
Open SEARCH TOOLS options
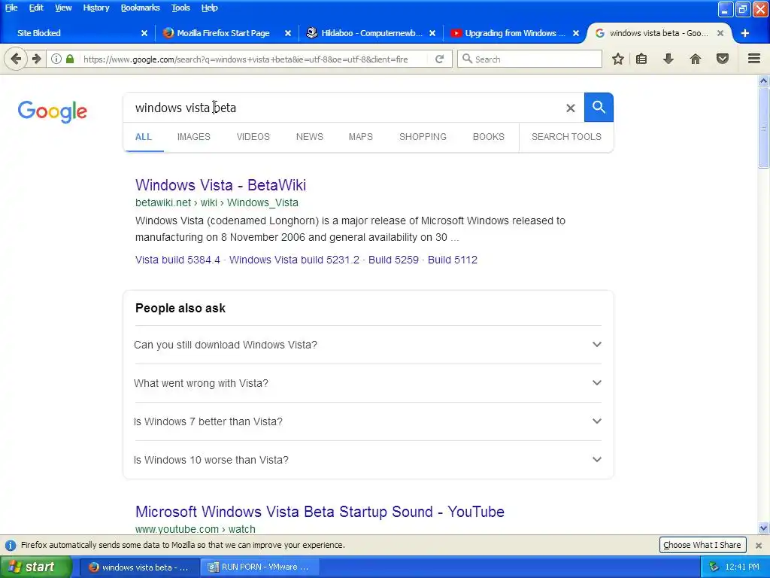coord(566,137)
